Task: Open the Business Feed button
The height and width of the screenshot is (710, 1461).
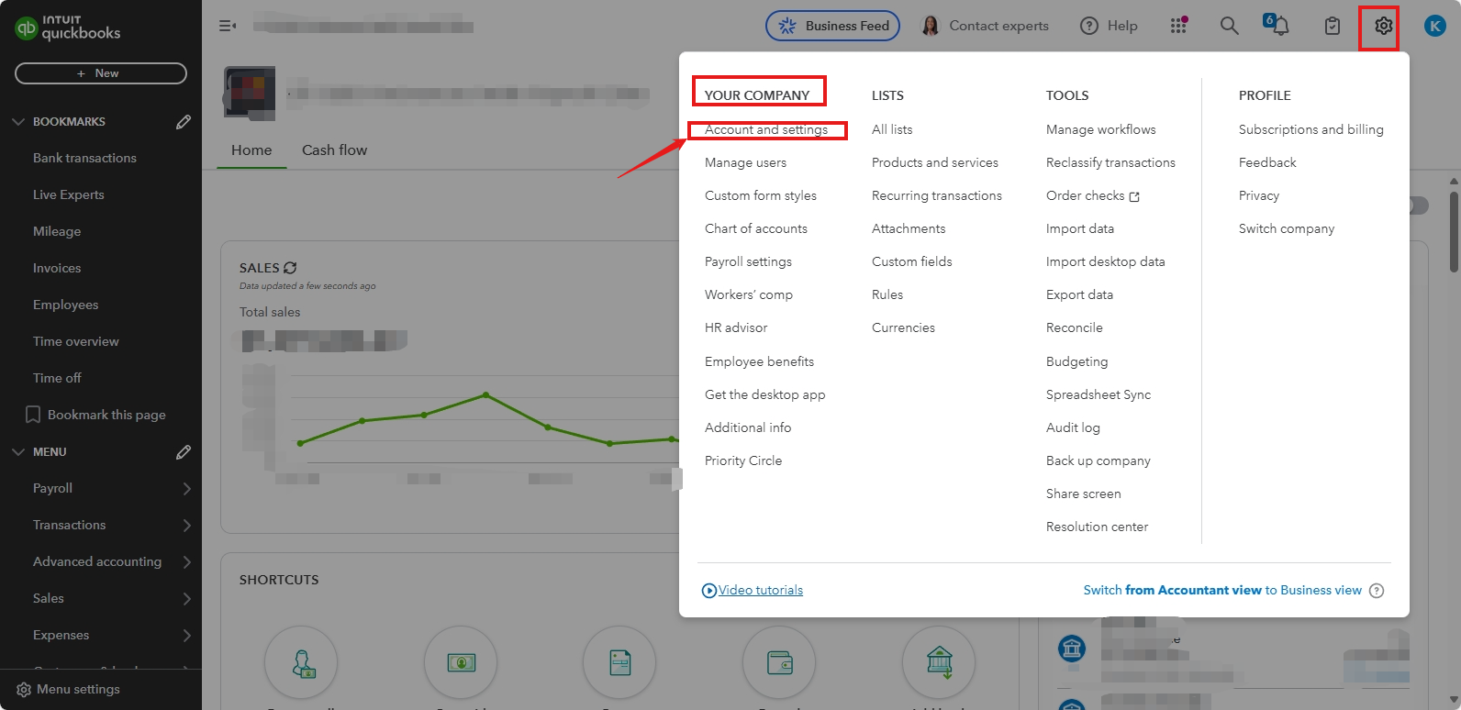Action: [x=832, y=26]
